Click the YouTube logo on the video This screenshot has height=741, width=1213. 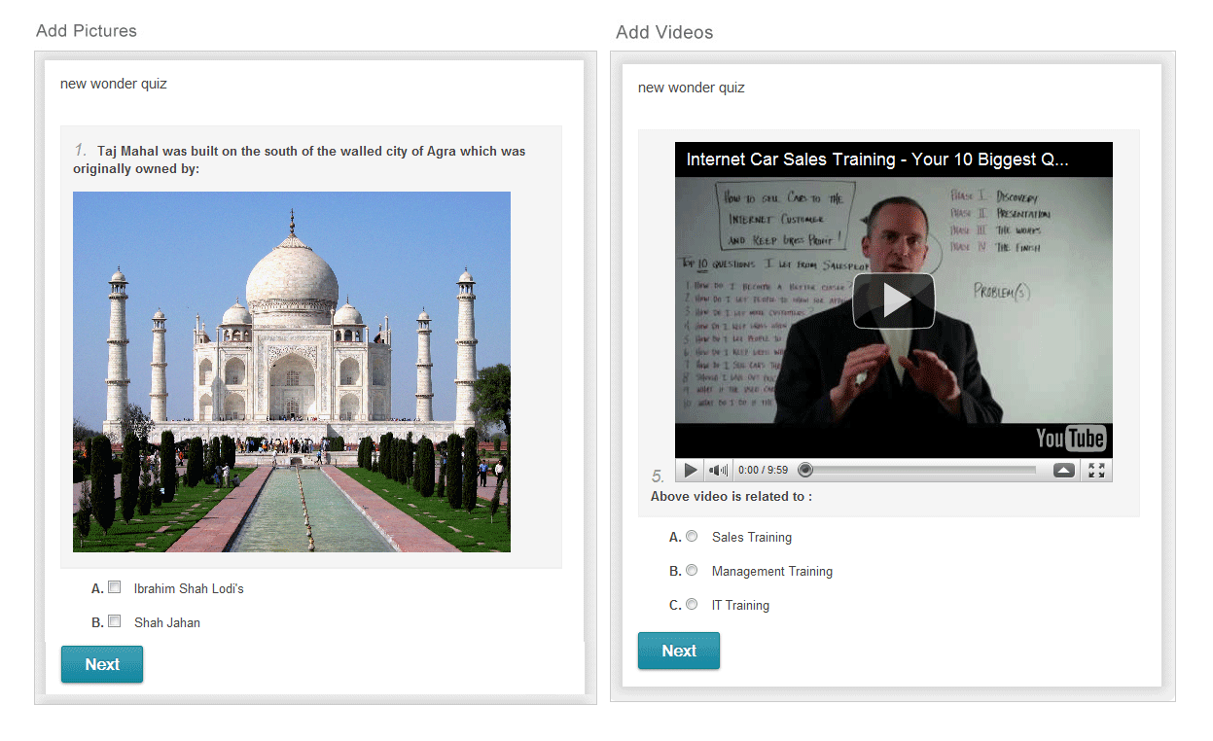click(1070, 439)
